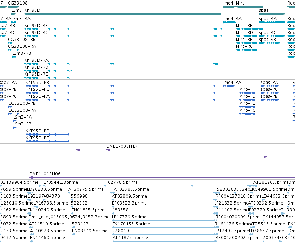Select transcript Miro-RD
Screen dimensions: 295x243
[x=244, y=32]
